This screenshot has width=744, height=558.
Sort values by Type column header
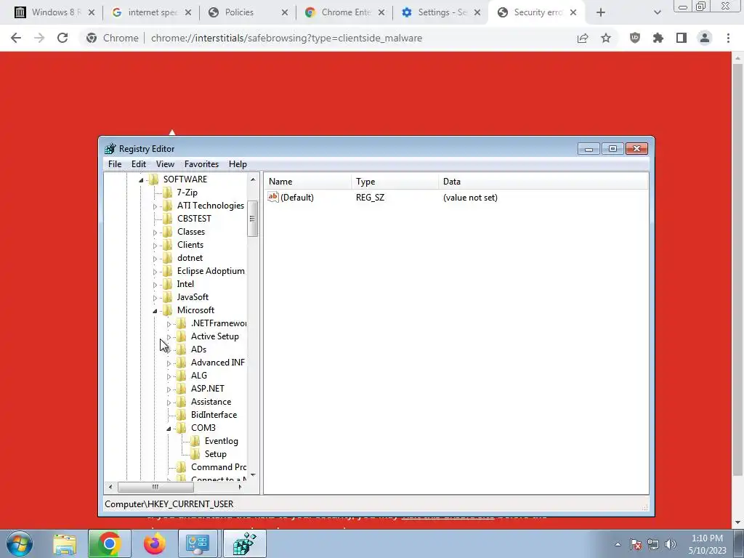pyautogui.click(x=395, y=181)
